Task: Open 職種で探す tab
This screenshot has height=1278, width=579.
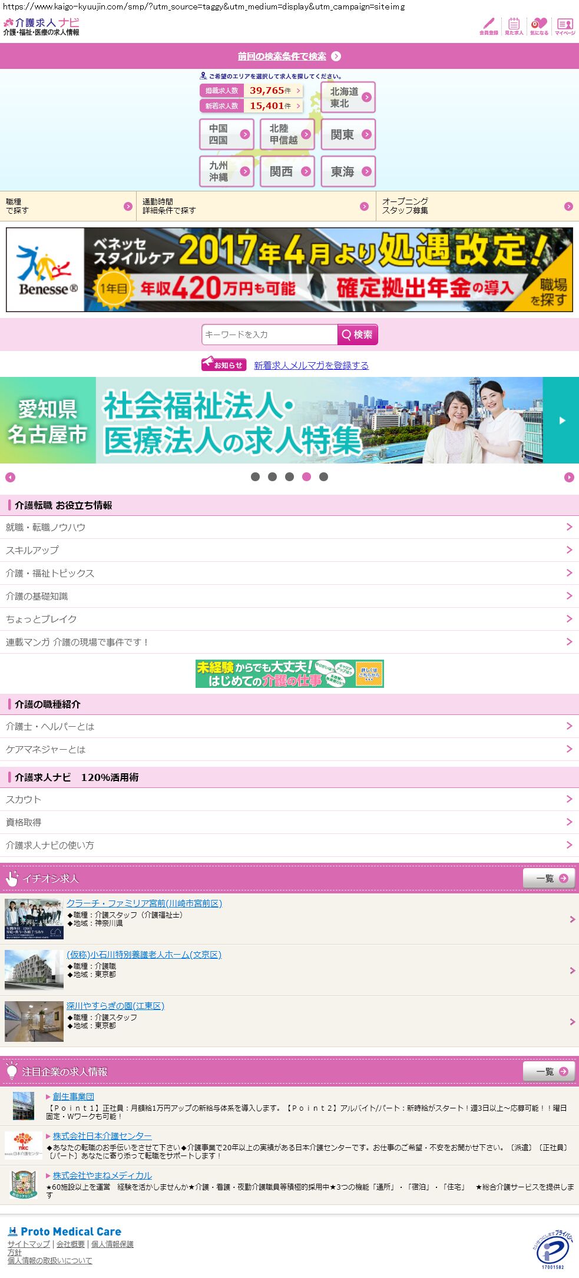Action: tap(68, 206)
